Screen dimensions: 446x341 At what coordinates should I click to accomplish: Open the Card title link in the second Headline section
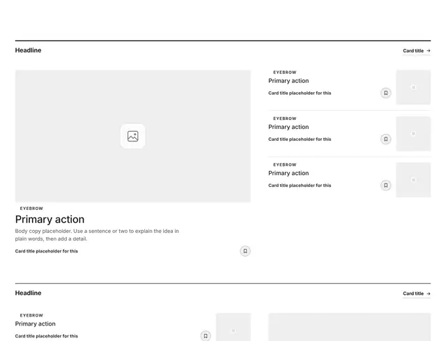[x=417, y=294]
